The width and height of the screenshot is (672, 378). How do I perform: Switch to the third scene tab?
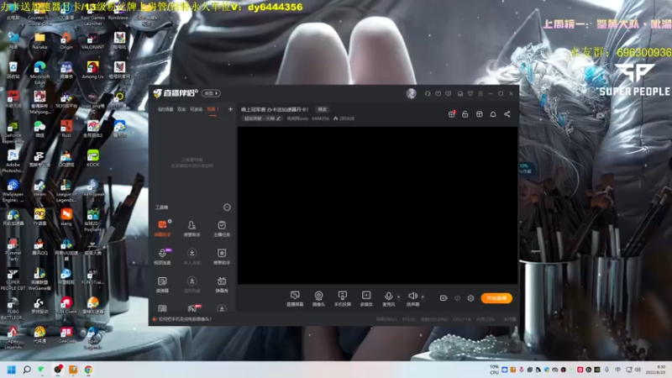(196, 109)
